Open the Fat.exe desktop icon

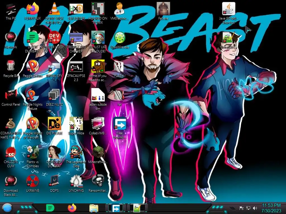click(163, 9)
